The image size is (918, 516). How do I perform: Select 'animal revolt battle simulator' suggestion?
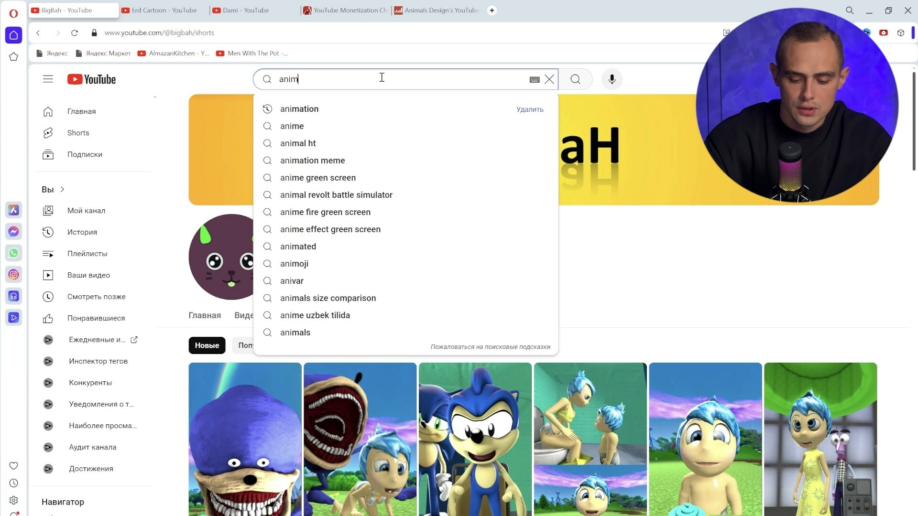click(x=405, y=195)
